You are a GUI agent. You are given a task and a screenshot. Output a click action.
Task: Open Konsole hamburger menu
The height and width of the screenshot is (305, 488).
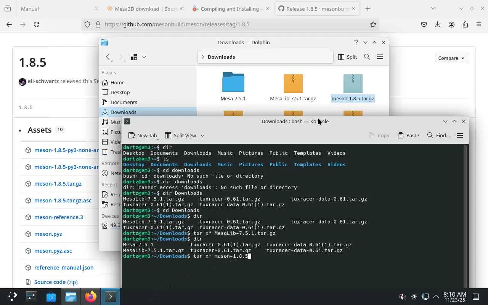460,135
